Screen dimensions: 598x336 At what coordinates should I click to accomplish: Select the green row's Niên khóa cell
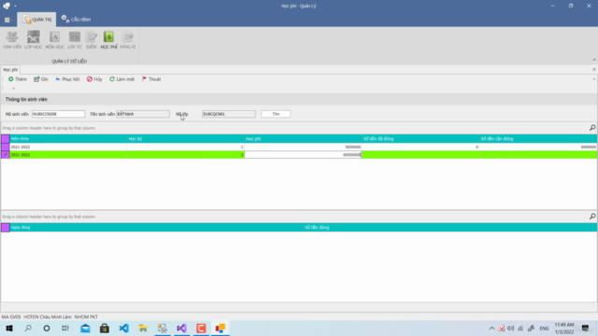pyautogui.click(x=68, y=155)
